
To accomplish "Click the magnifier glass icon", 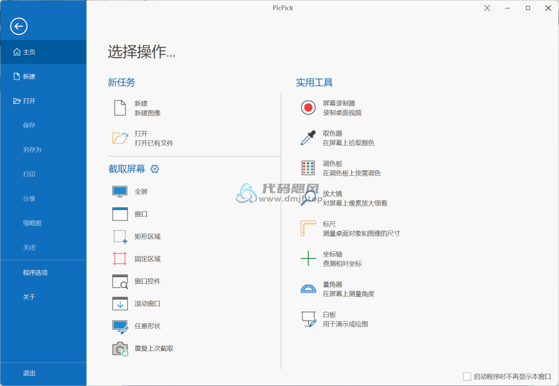I will [x=308, y=198].
